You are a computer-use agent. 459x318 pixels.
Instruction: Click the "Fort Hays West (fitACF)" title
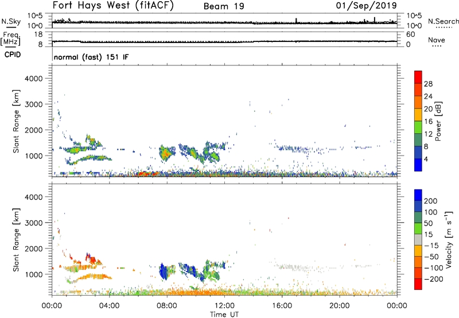tap(113, 5)
